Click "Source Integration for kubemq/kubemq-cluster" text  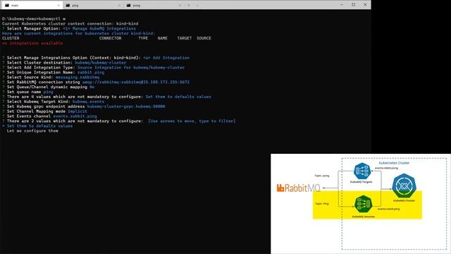pyautogui.click(x=131, y=68)
